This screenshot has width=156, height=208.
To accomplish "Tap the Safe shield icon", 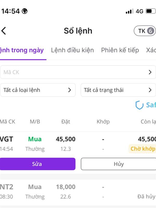I will pyautogui.click(x=140, y=105).
